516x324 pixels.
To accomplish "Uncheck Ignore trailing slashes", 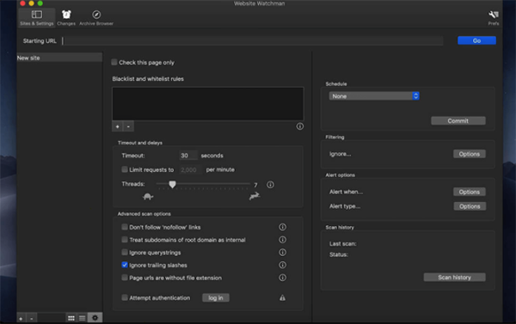I will [125, 265].
